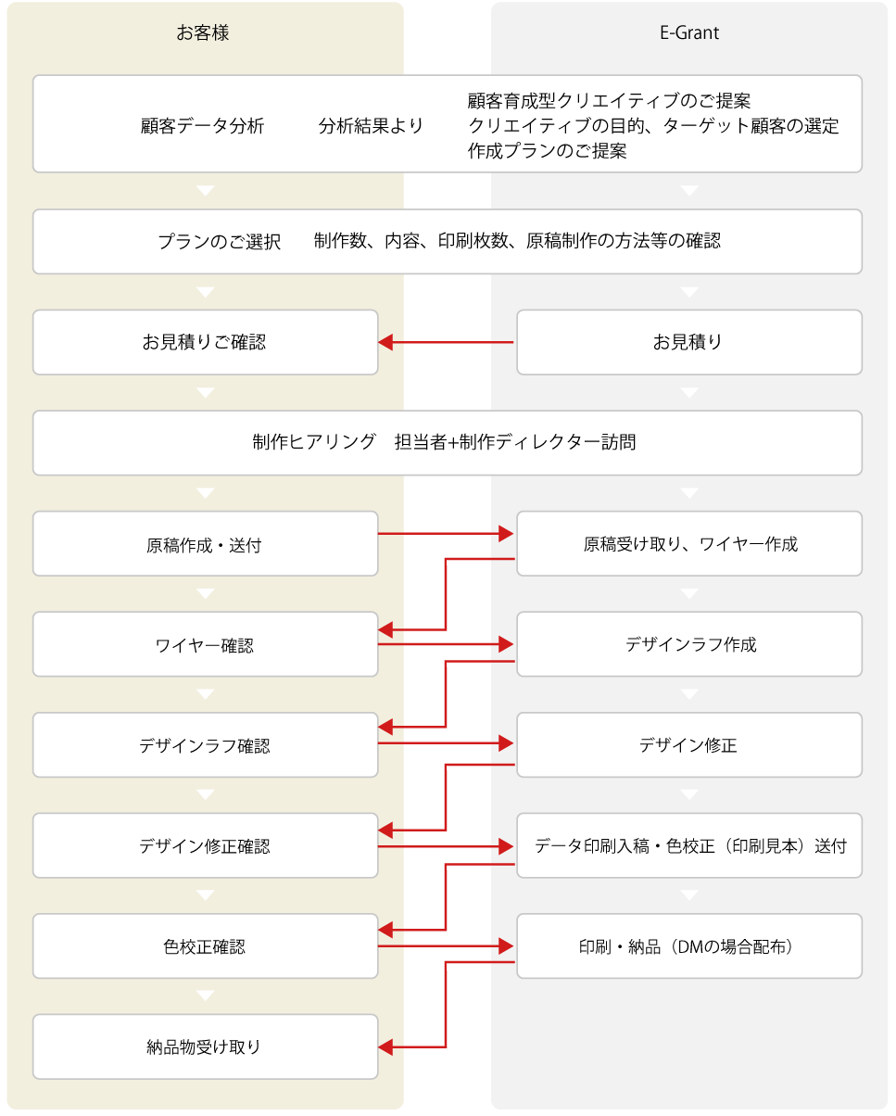This screenshot has width=896, height=1116.
Task: Click the E-Grant column header
Action: [687, 33]
